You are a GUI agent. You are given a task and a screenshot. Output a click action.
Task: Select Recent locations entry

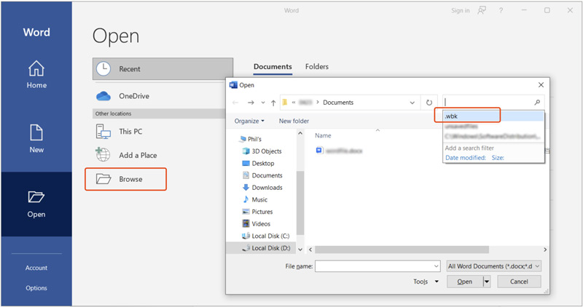163,68
